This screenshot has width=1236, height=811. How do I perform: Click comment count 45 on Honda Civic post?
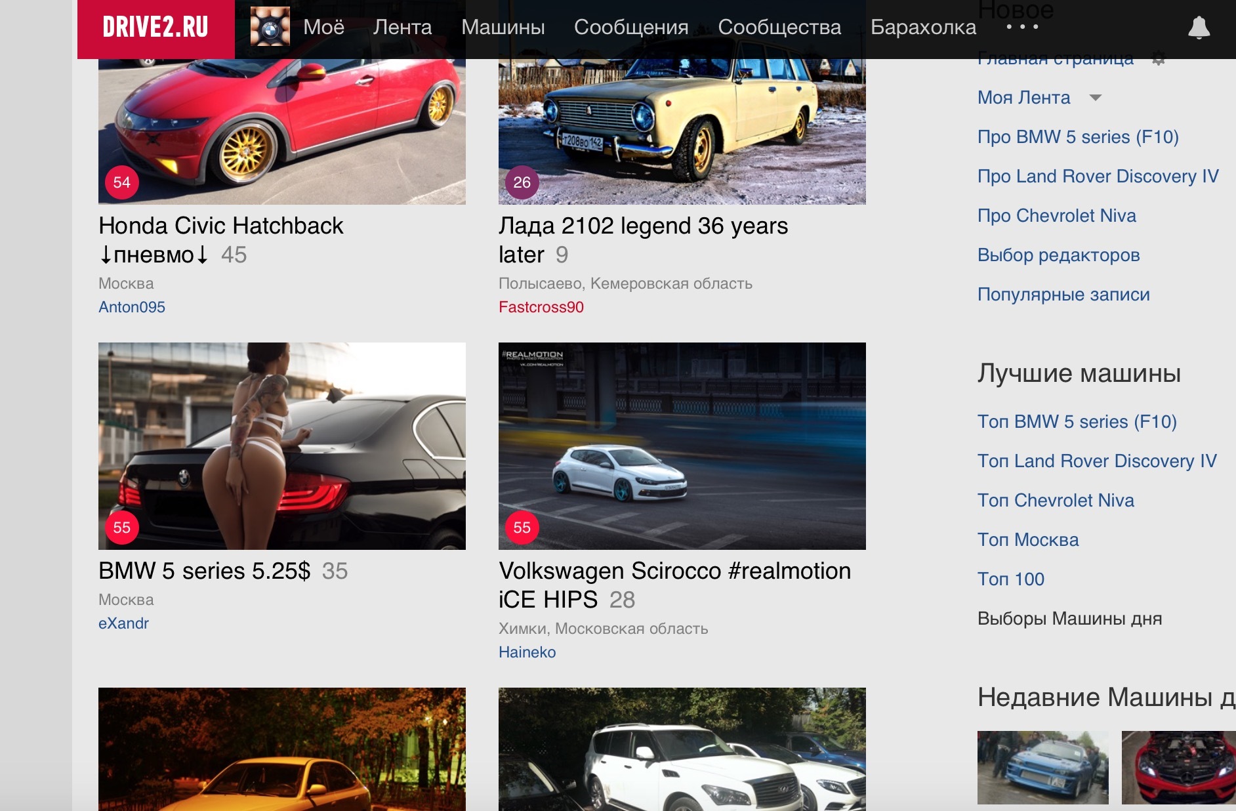(x=234, y=255)
